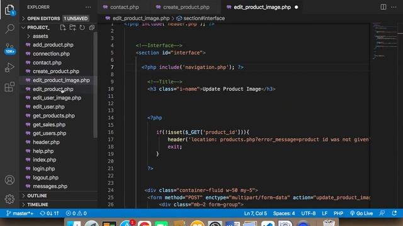
Task: Open index.php from the file tree
Action: (x=44, y=160)
